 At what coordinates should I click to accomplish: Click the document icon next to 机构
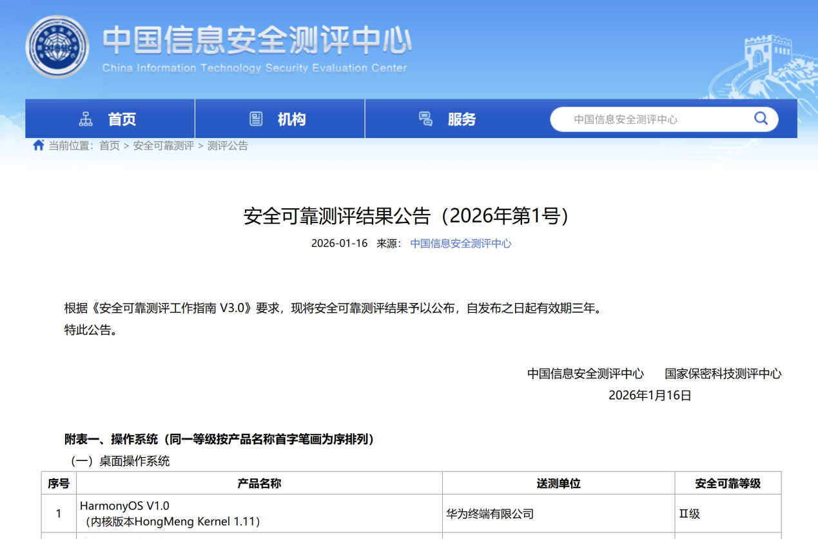(256, 119)
